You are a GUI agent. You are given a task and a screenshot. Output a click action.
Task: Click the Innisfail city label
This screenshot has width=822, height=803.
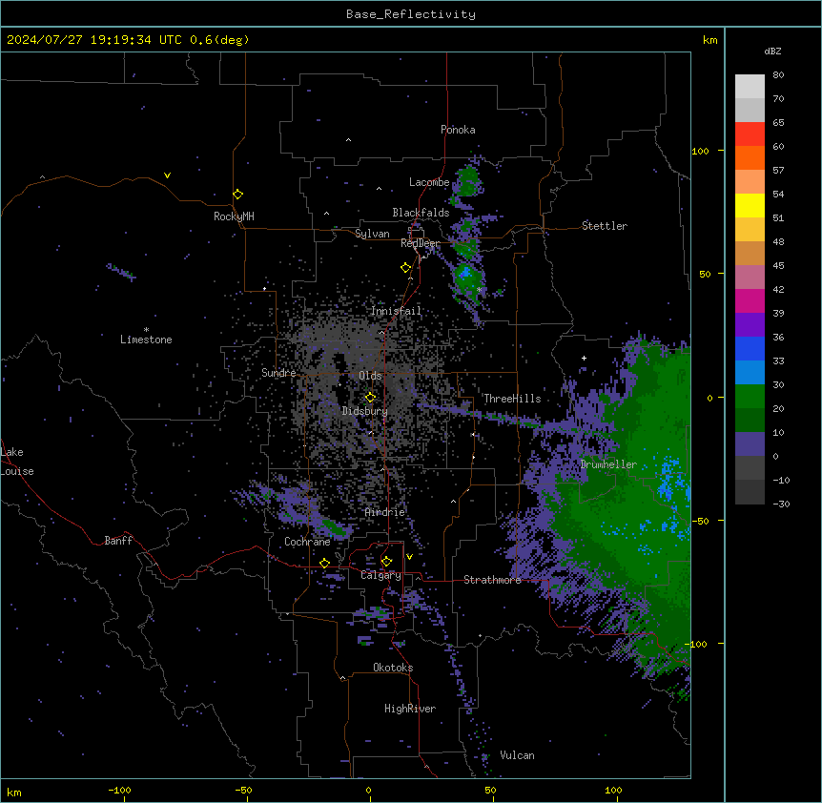coord(397,311)
